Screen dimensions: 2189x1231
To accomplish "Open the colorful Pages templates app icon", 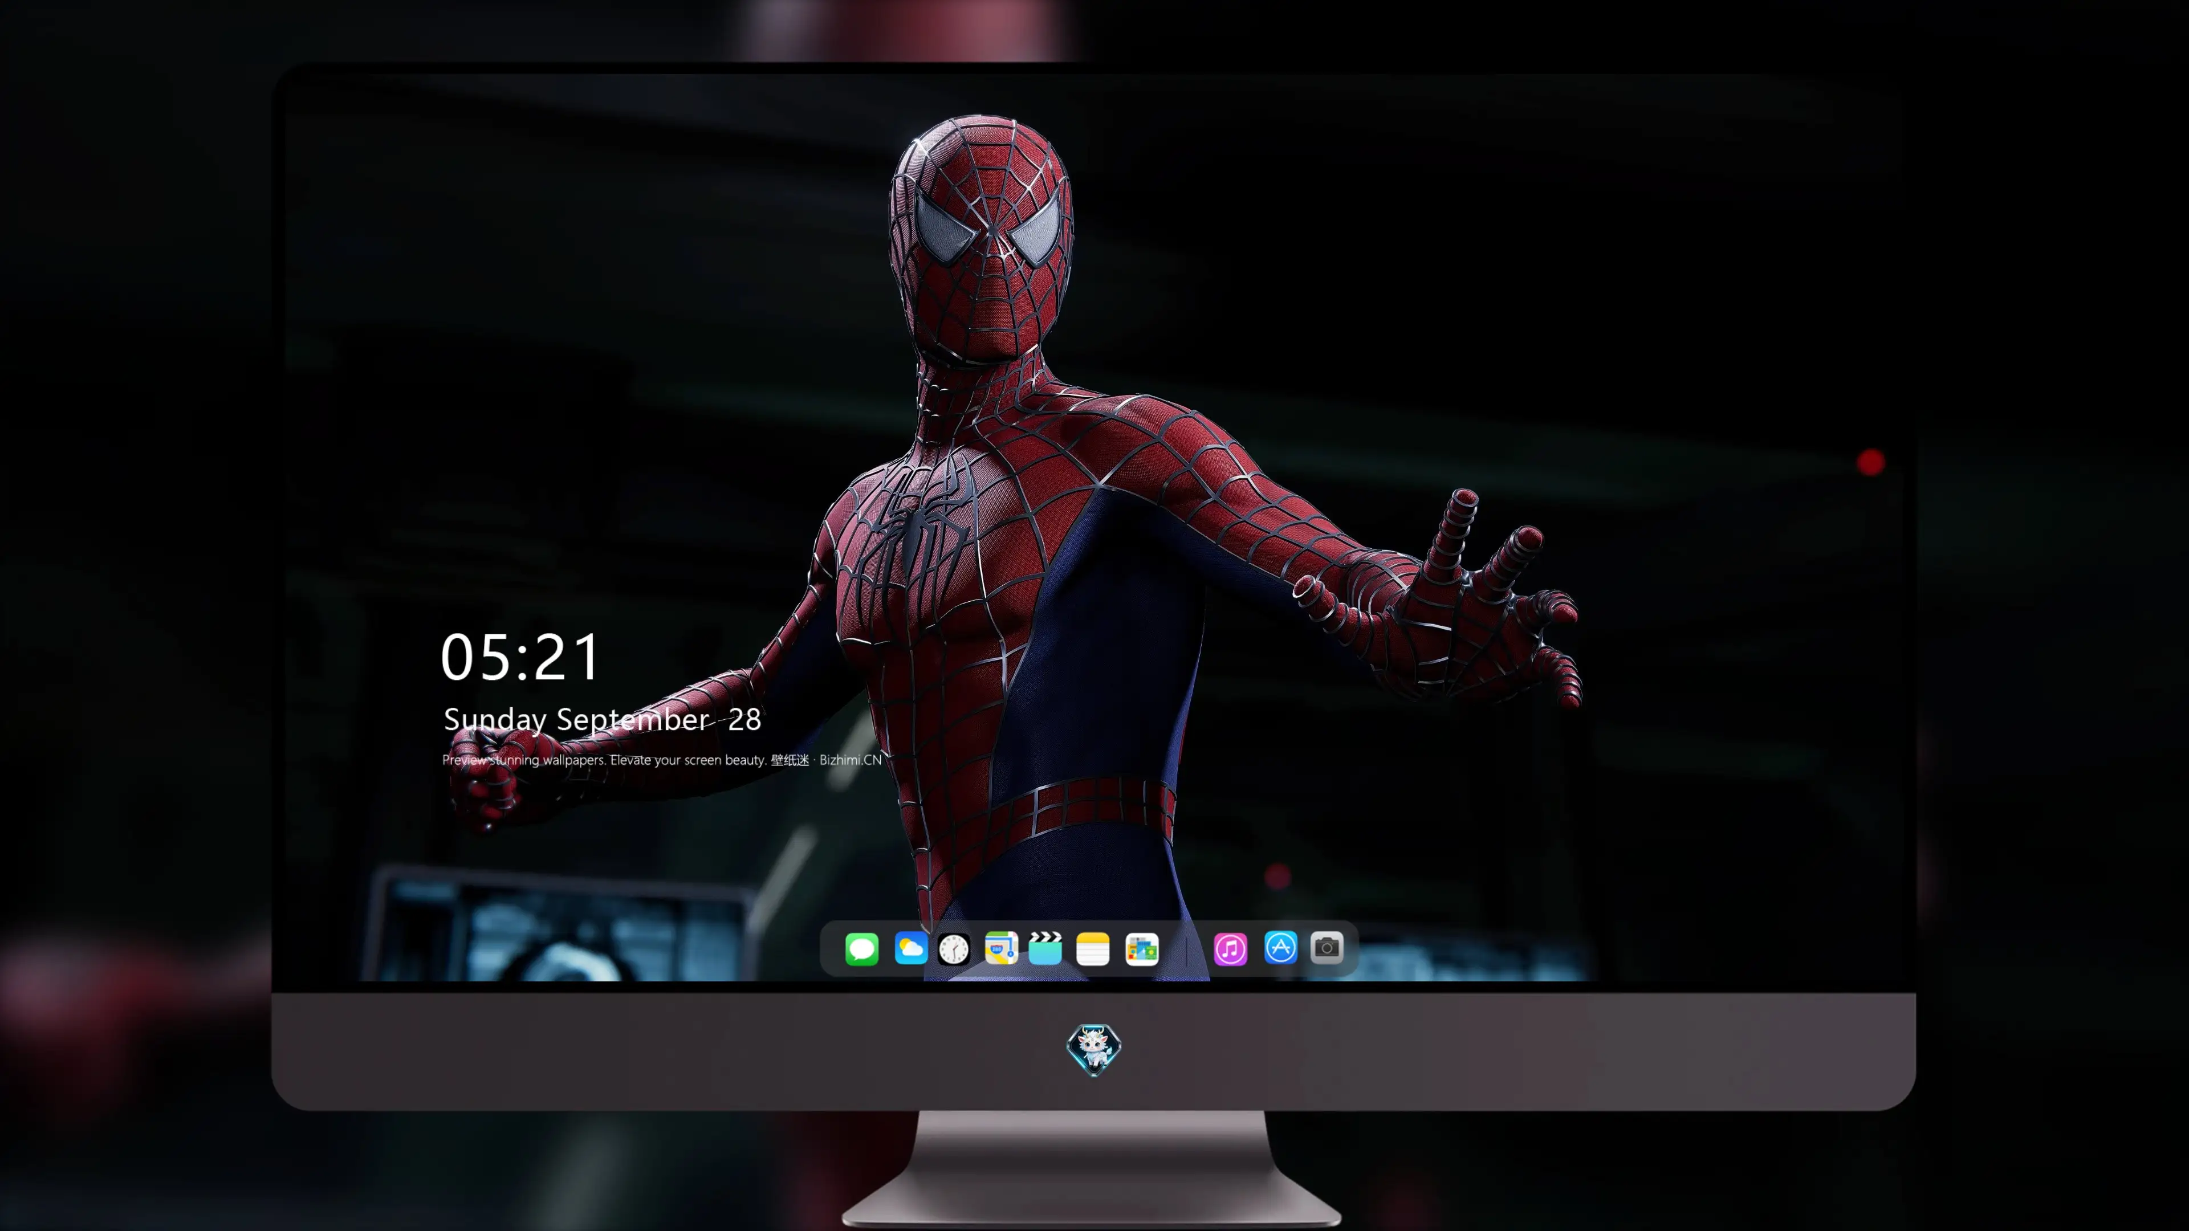I will tap(1142, 949).
